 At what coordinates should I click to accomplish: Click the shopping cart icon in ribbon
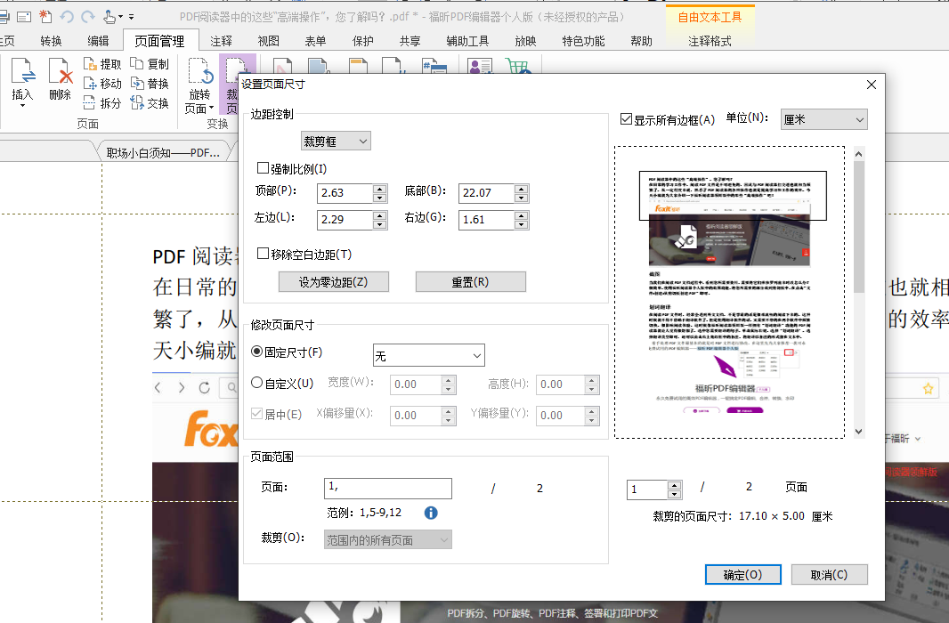point(518,66)
